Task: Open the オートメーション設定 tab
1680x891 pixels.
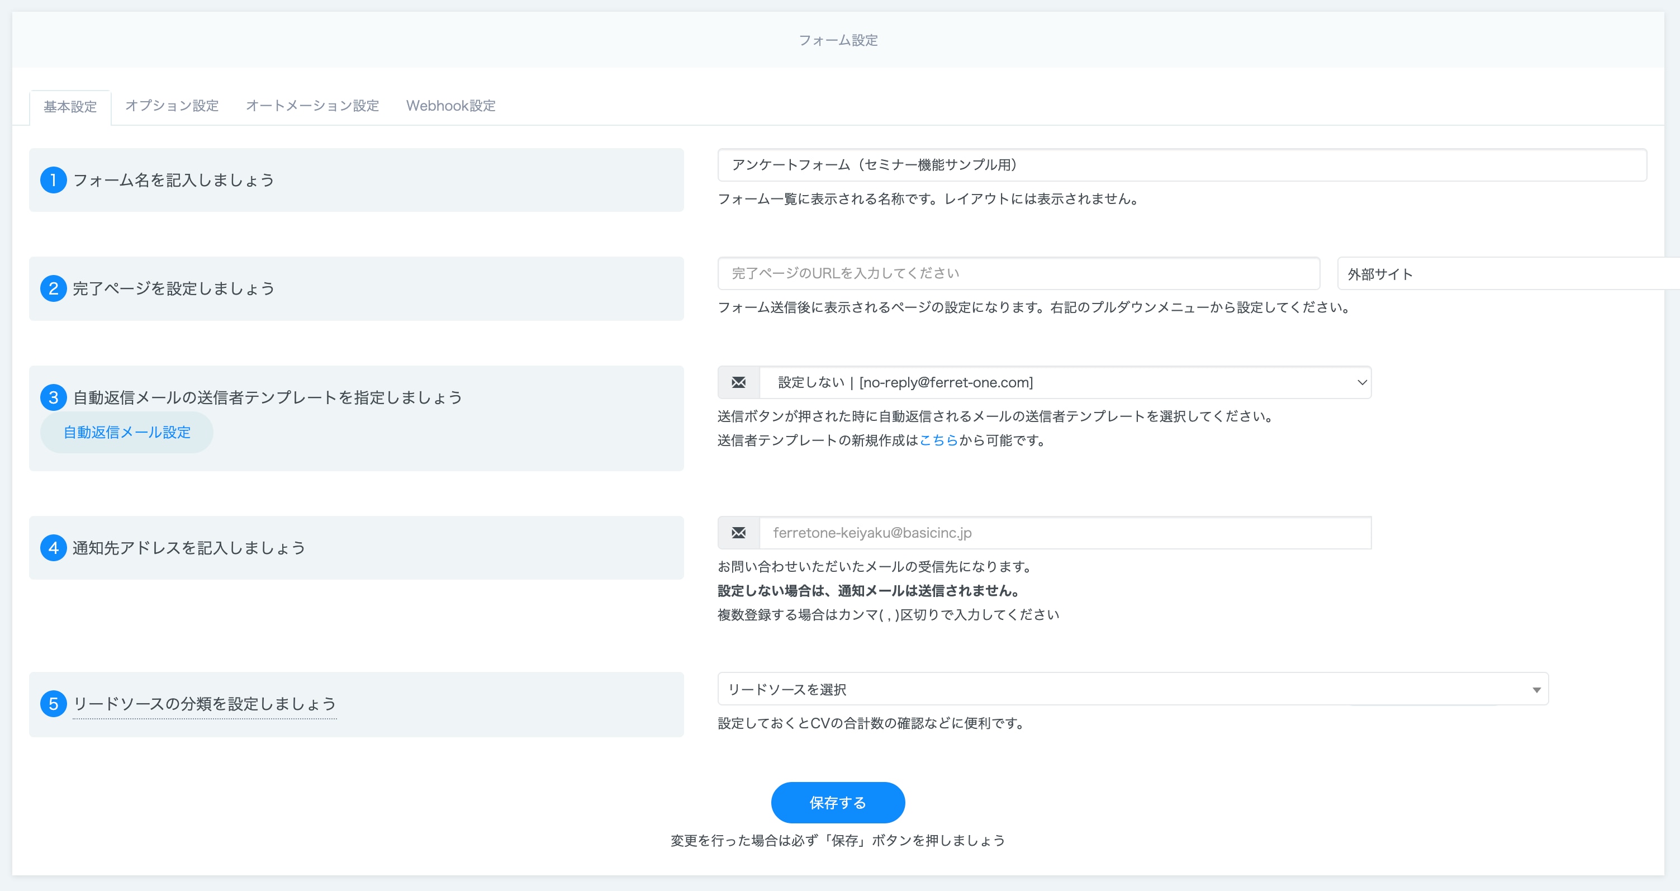Action: pos(312,106)
